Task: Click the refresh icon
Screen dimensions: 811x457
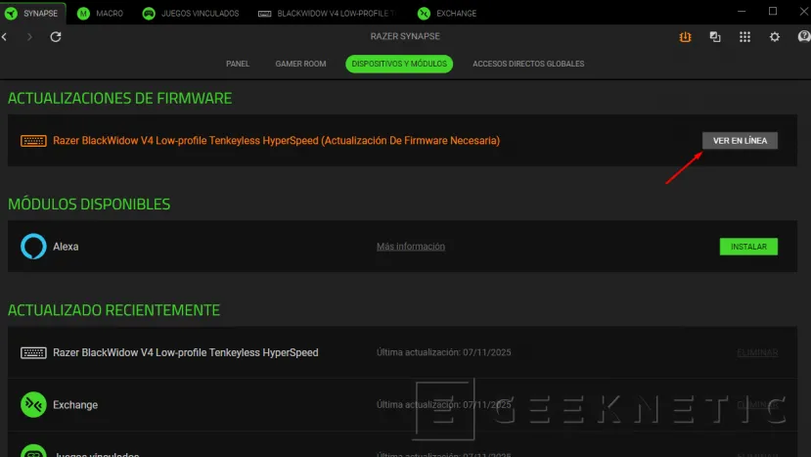Action: tap(56, 37)
